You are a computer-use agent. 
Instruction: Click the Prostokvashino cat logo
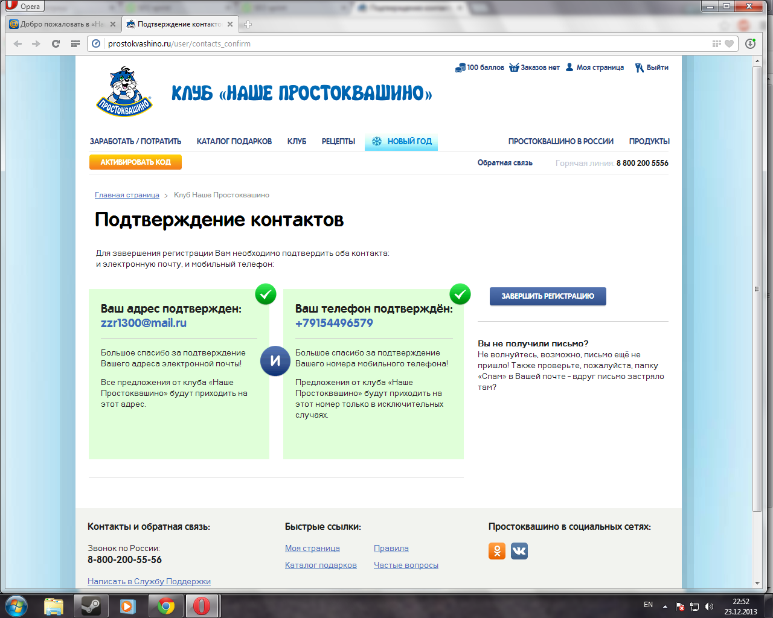(125, 92)
